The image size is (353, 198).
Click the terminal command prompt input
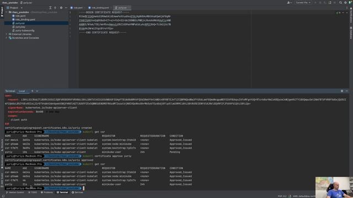[83, 188]
